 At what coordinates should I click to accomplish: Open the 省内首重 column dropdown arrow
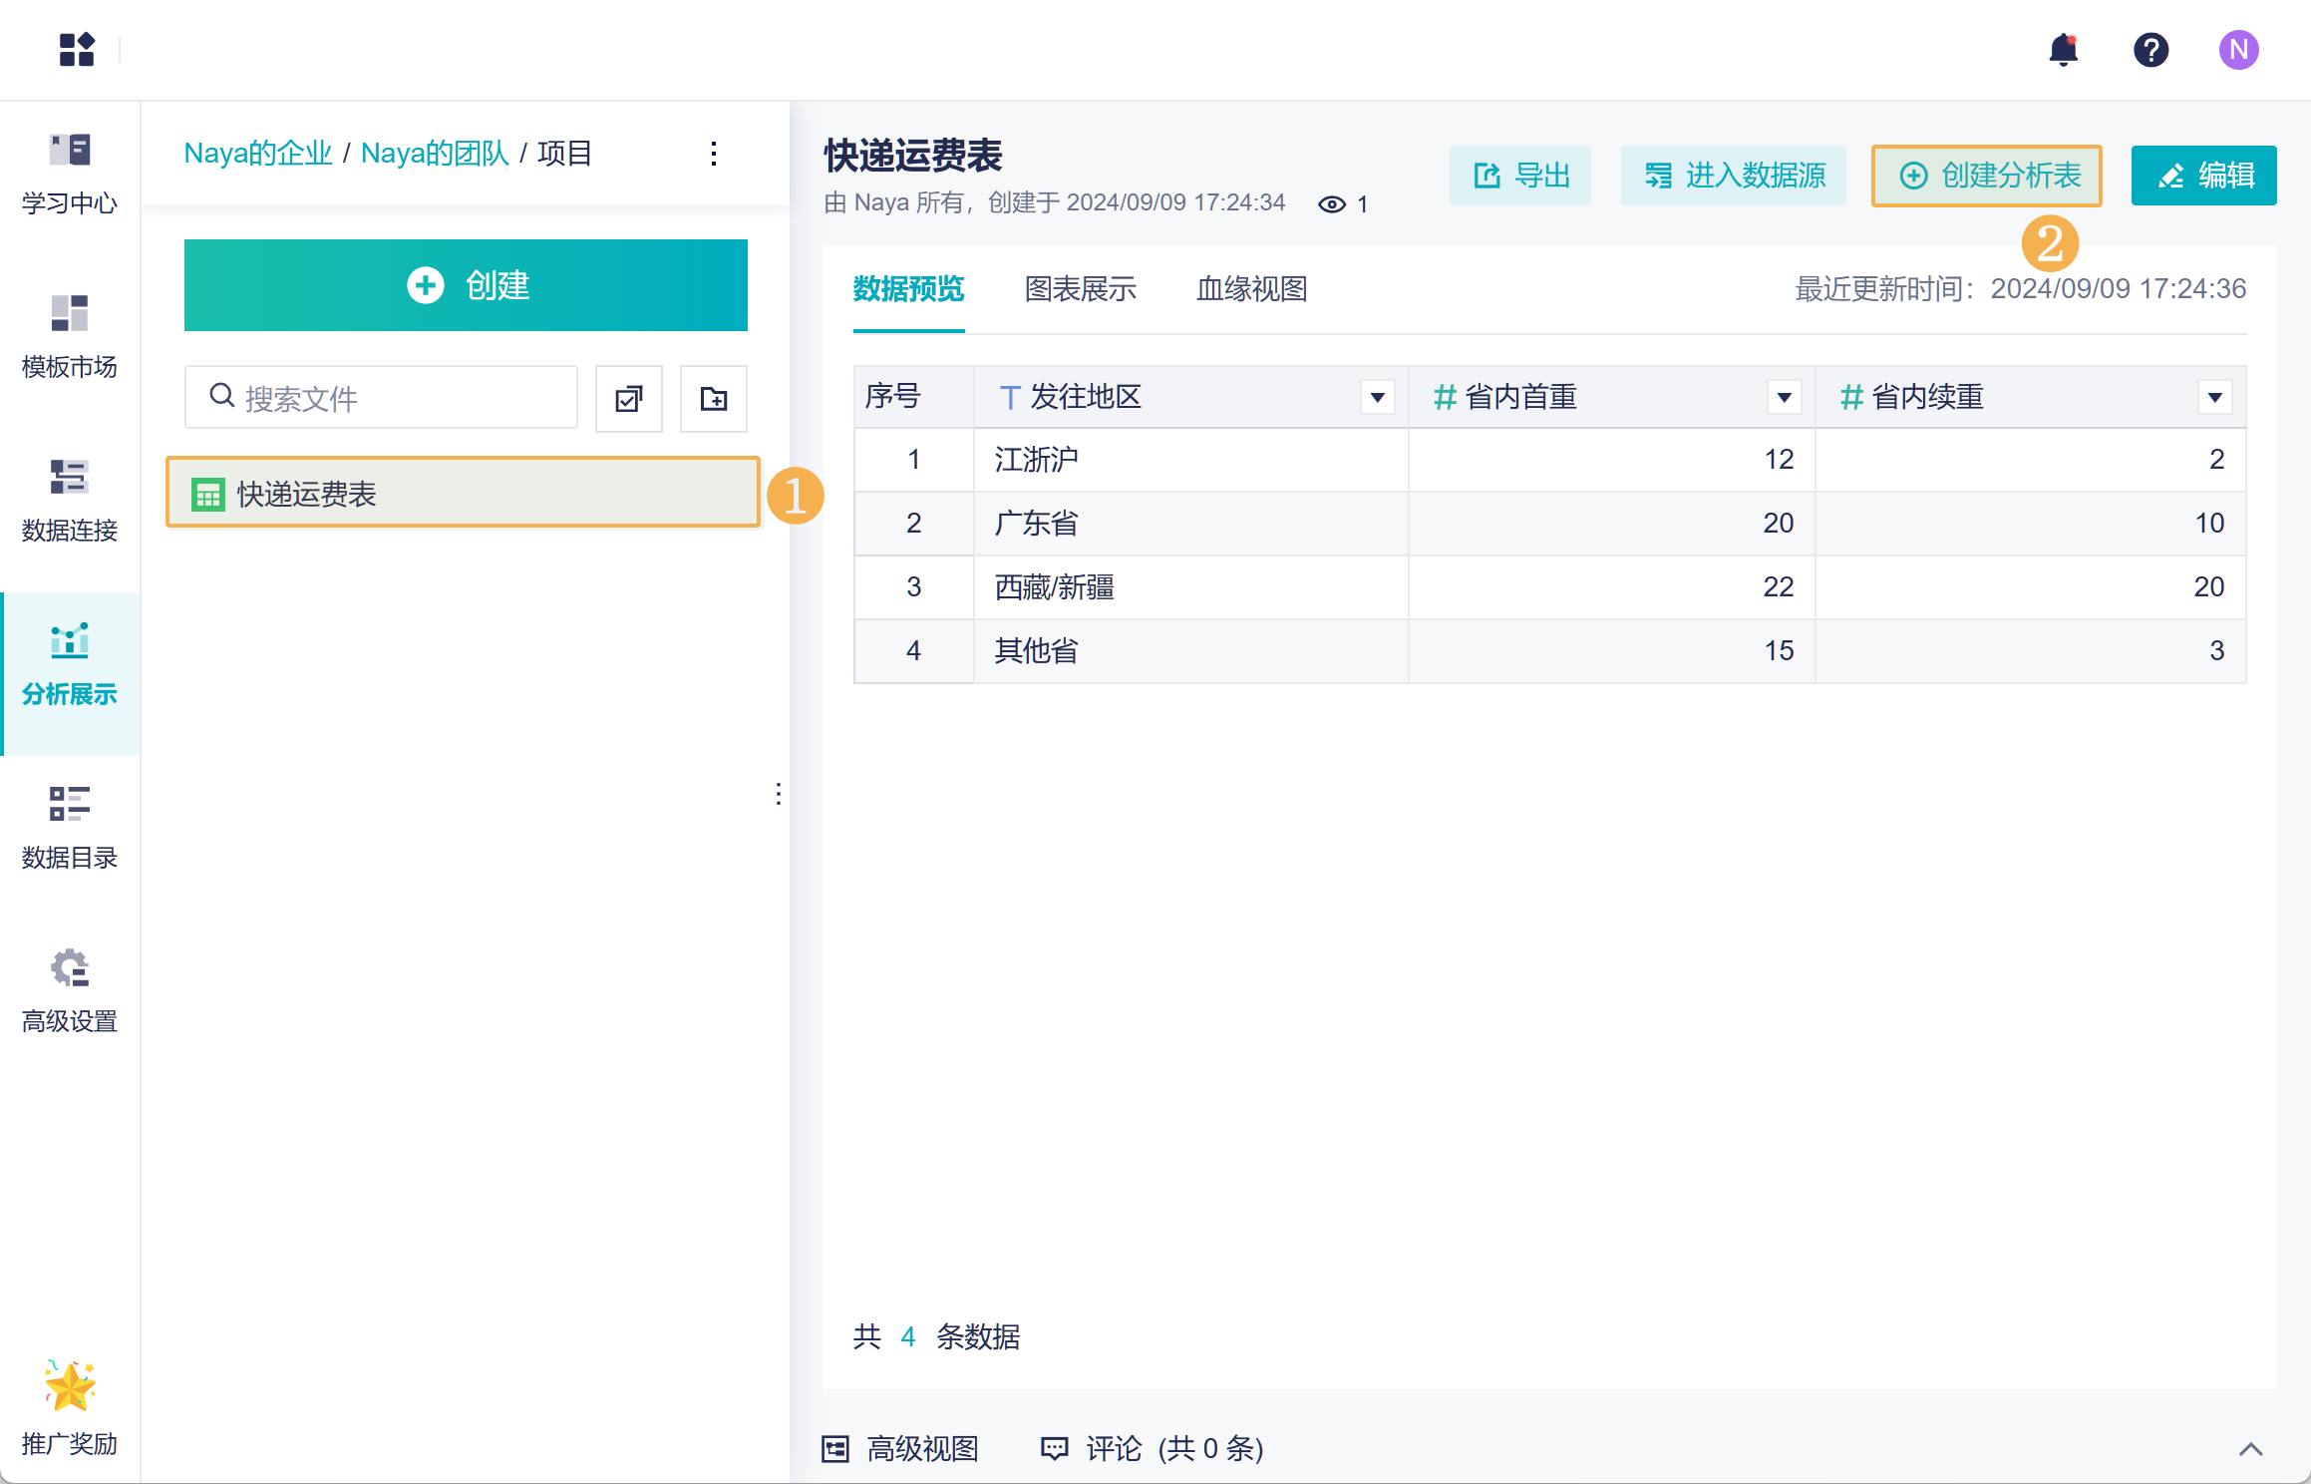point(1785,398)
